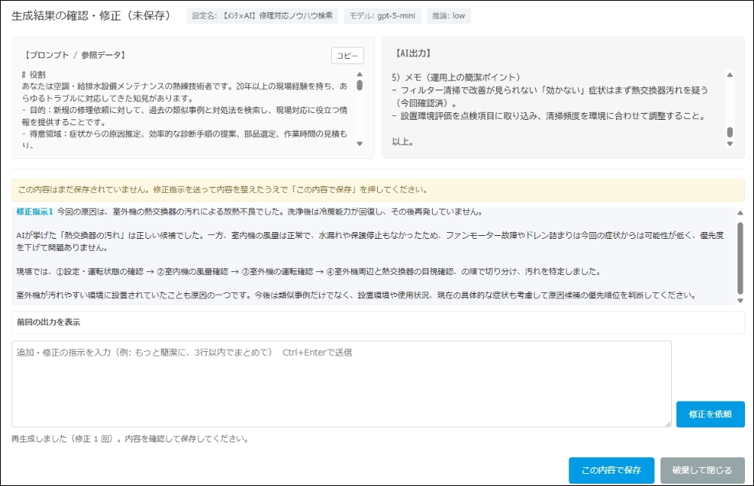
Task: Click 修正指示 area scrollbar down arrow
Action: 740,301
